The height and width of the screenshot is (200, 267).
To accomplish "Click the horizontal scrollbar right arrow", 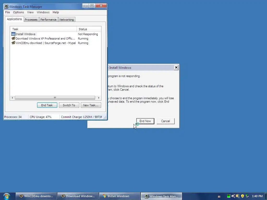I will point(99,98).
